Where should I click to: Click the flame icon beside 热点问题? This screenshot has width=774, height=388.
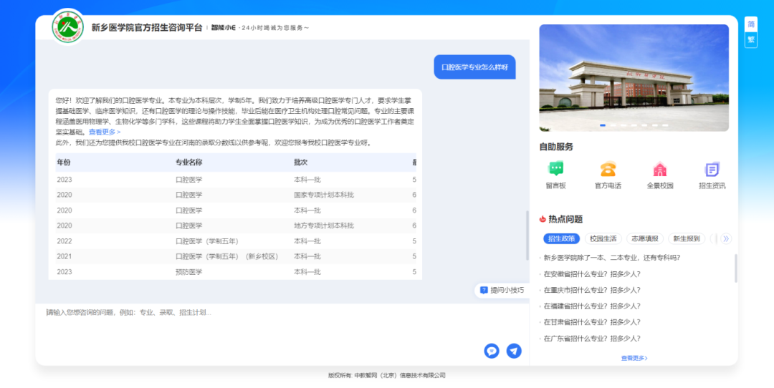(x=543, y=219)
